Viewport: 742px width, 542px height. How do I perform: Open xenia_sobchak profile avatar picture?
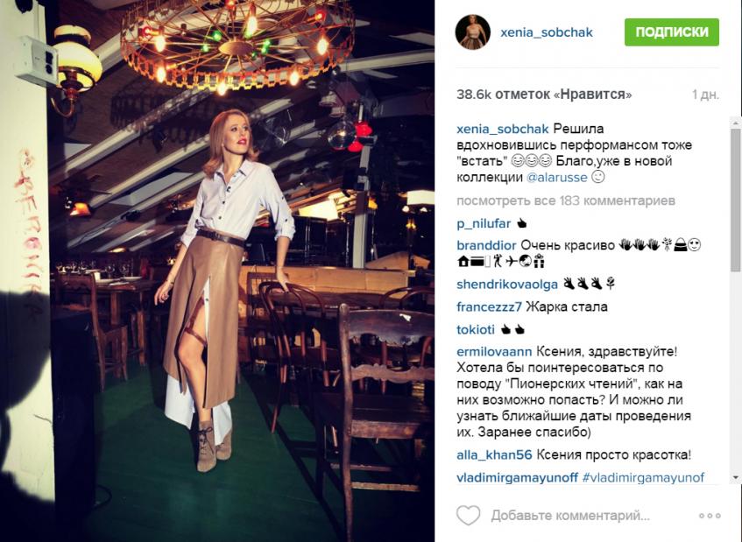(x=472, y=32)
